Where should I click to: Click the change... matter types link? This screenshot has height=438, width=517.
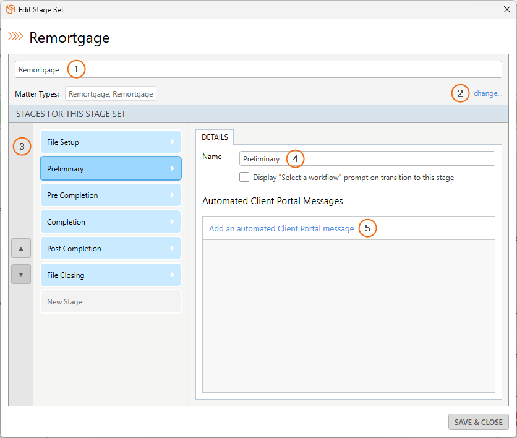point(488,94)
